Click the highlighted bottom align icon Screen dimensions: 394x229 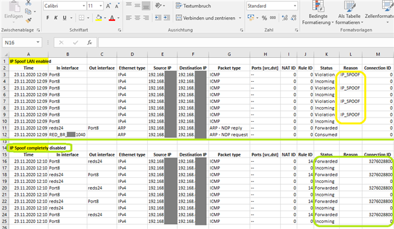146,6
